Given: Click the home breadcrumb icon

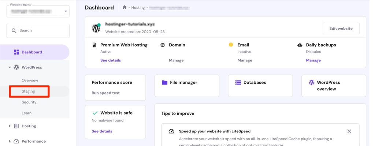Looking at the screenshot, I should pos(125,7).
